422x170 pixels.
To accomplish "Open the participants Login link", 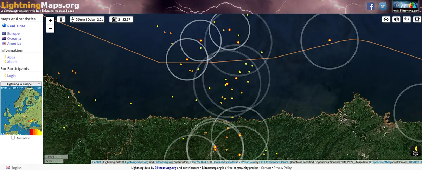I will click(11, 76).
